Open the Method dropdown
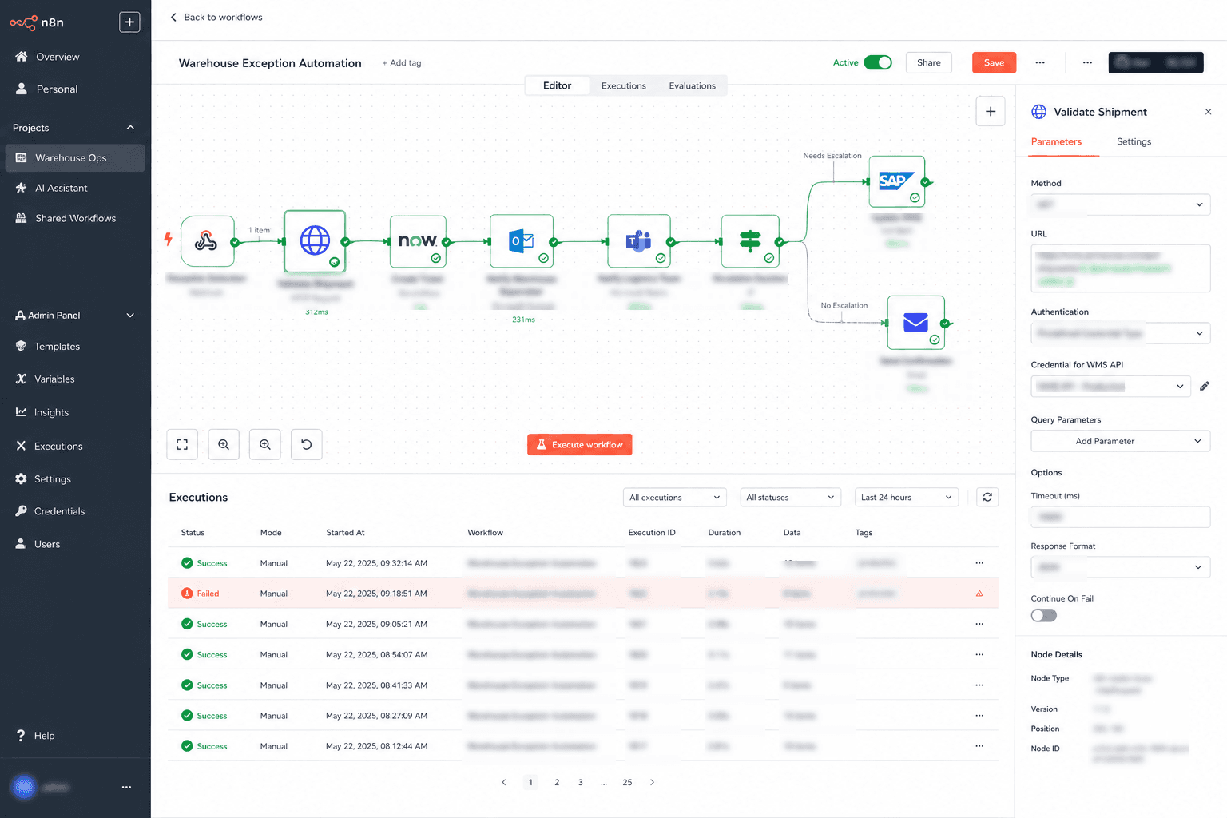Screen dimensions: 1227x818 (x=1120, y=204)
